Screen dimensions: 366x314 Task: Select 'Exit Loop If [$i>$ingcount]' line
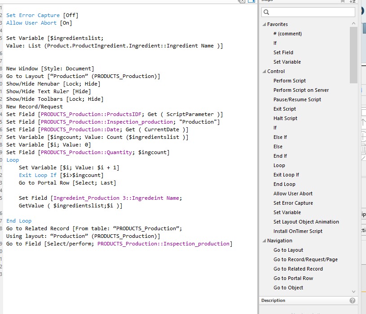61,175
